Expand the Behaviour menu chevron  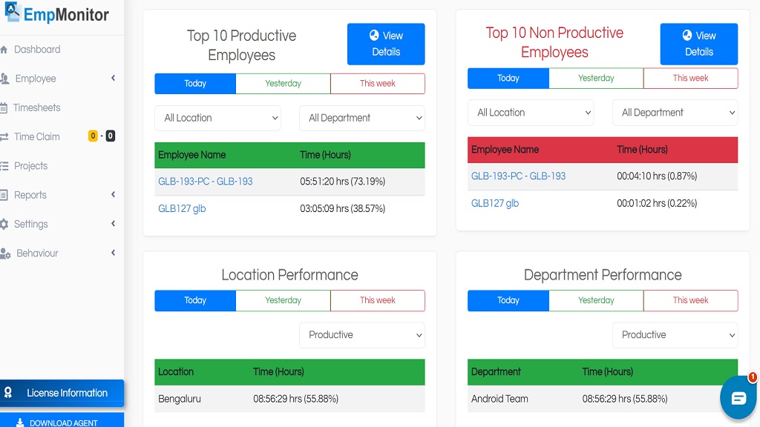113,253
